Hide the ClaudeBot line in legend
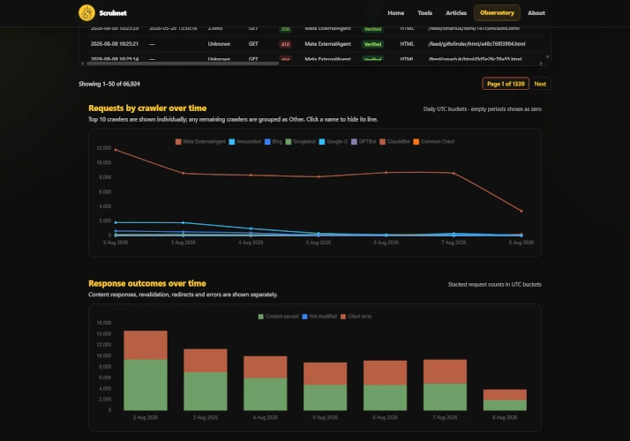The width and height of the screenshot is (630, 441). pyautogui.click(x=395, y=141)
